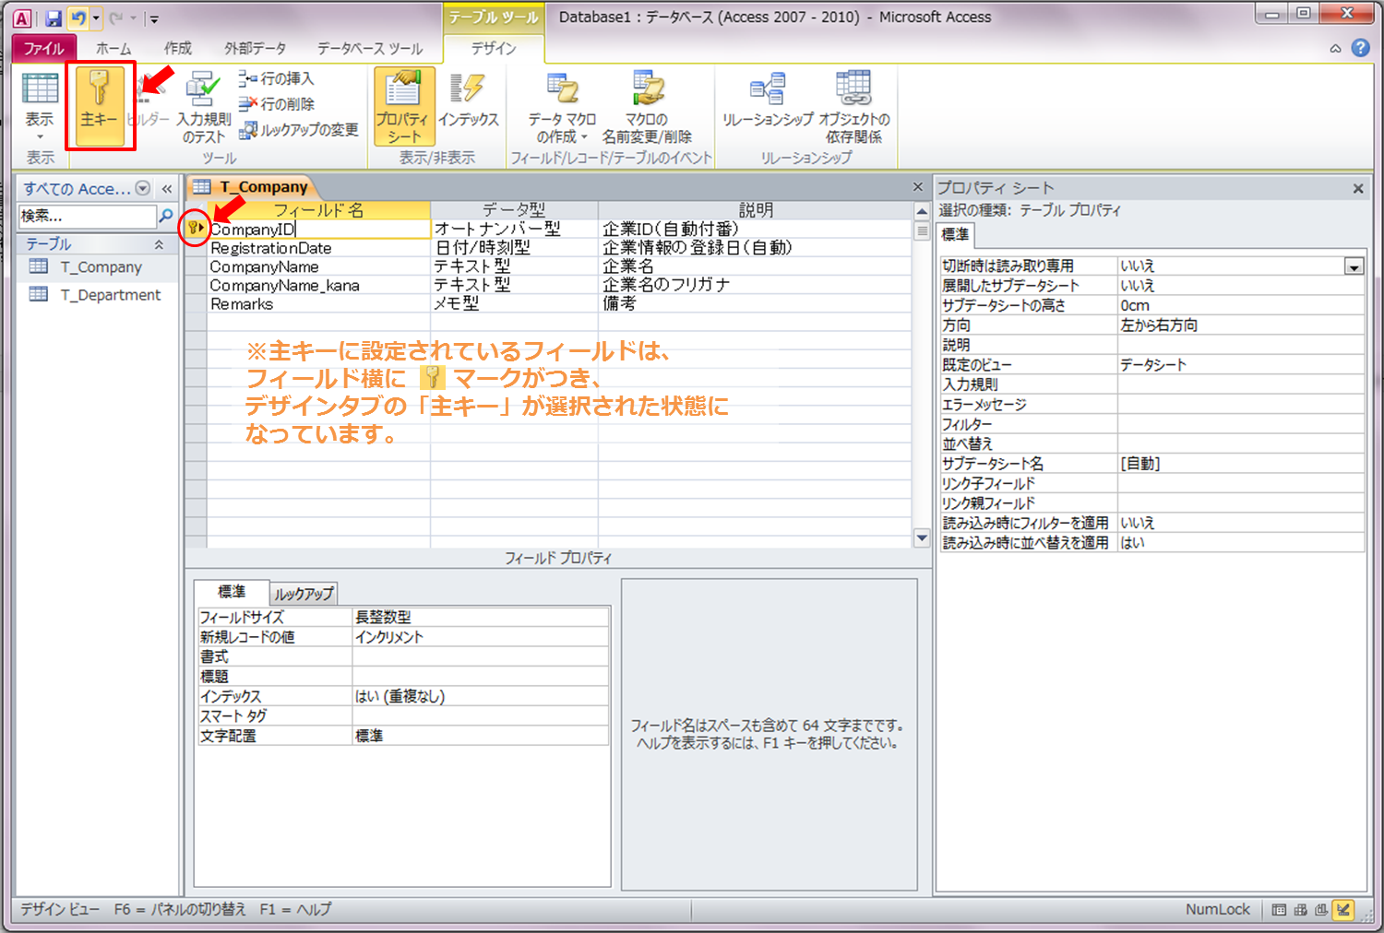Image resolution: width=1384 pixels, height=933 pixels.
Task: Switch to Design view in status bar
Action: tap(1343, 910)
